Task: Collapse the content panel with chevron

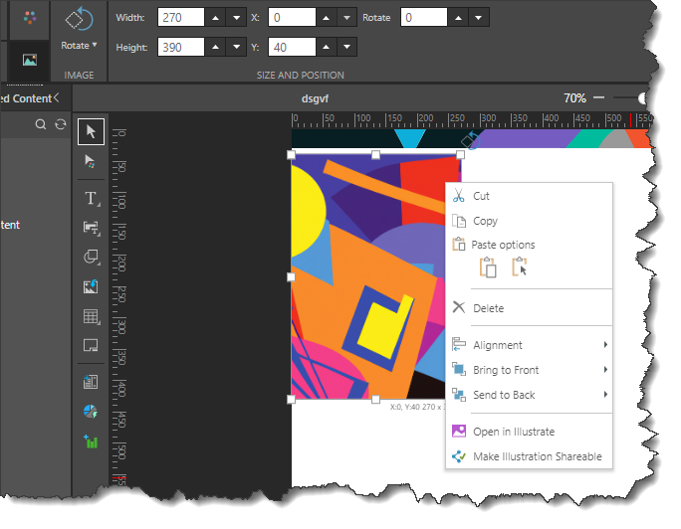Action: [57, 97]
